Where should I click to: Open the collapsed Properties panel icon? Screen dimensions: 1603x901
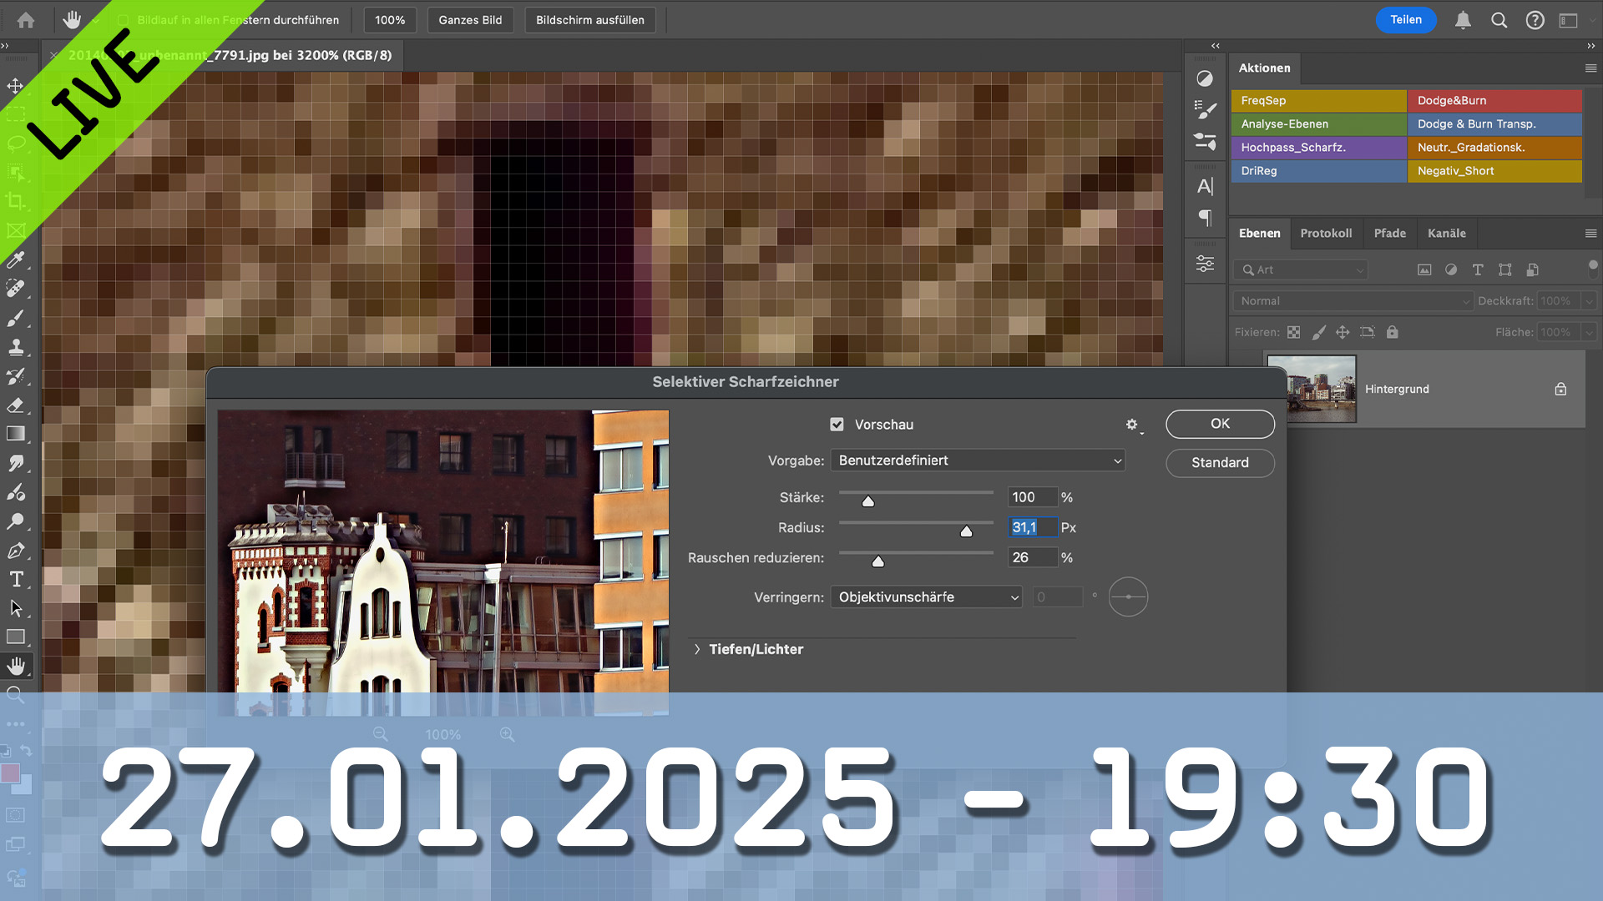coord(1205,264)
